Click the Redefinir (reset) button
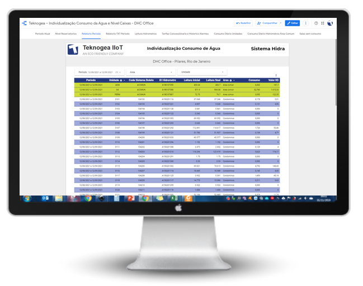363x286 pixels. coord(243,23)
